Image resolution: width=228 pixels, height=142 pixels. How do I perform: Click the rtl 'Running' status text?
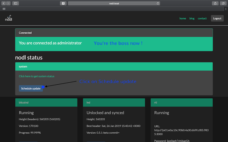[162, 113]
